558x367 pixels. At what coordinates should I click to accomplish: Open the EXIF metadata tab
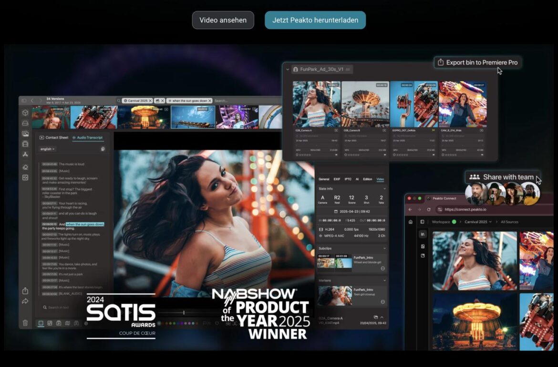click(x=337, y=179)
